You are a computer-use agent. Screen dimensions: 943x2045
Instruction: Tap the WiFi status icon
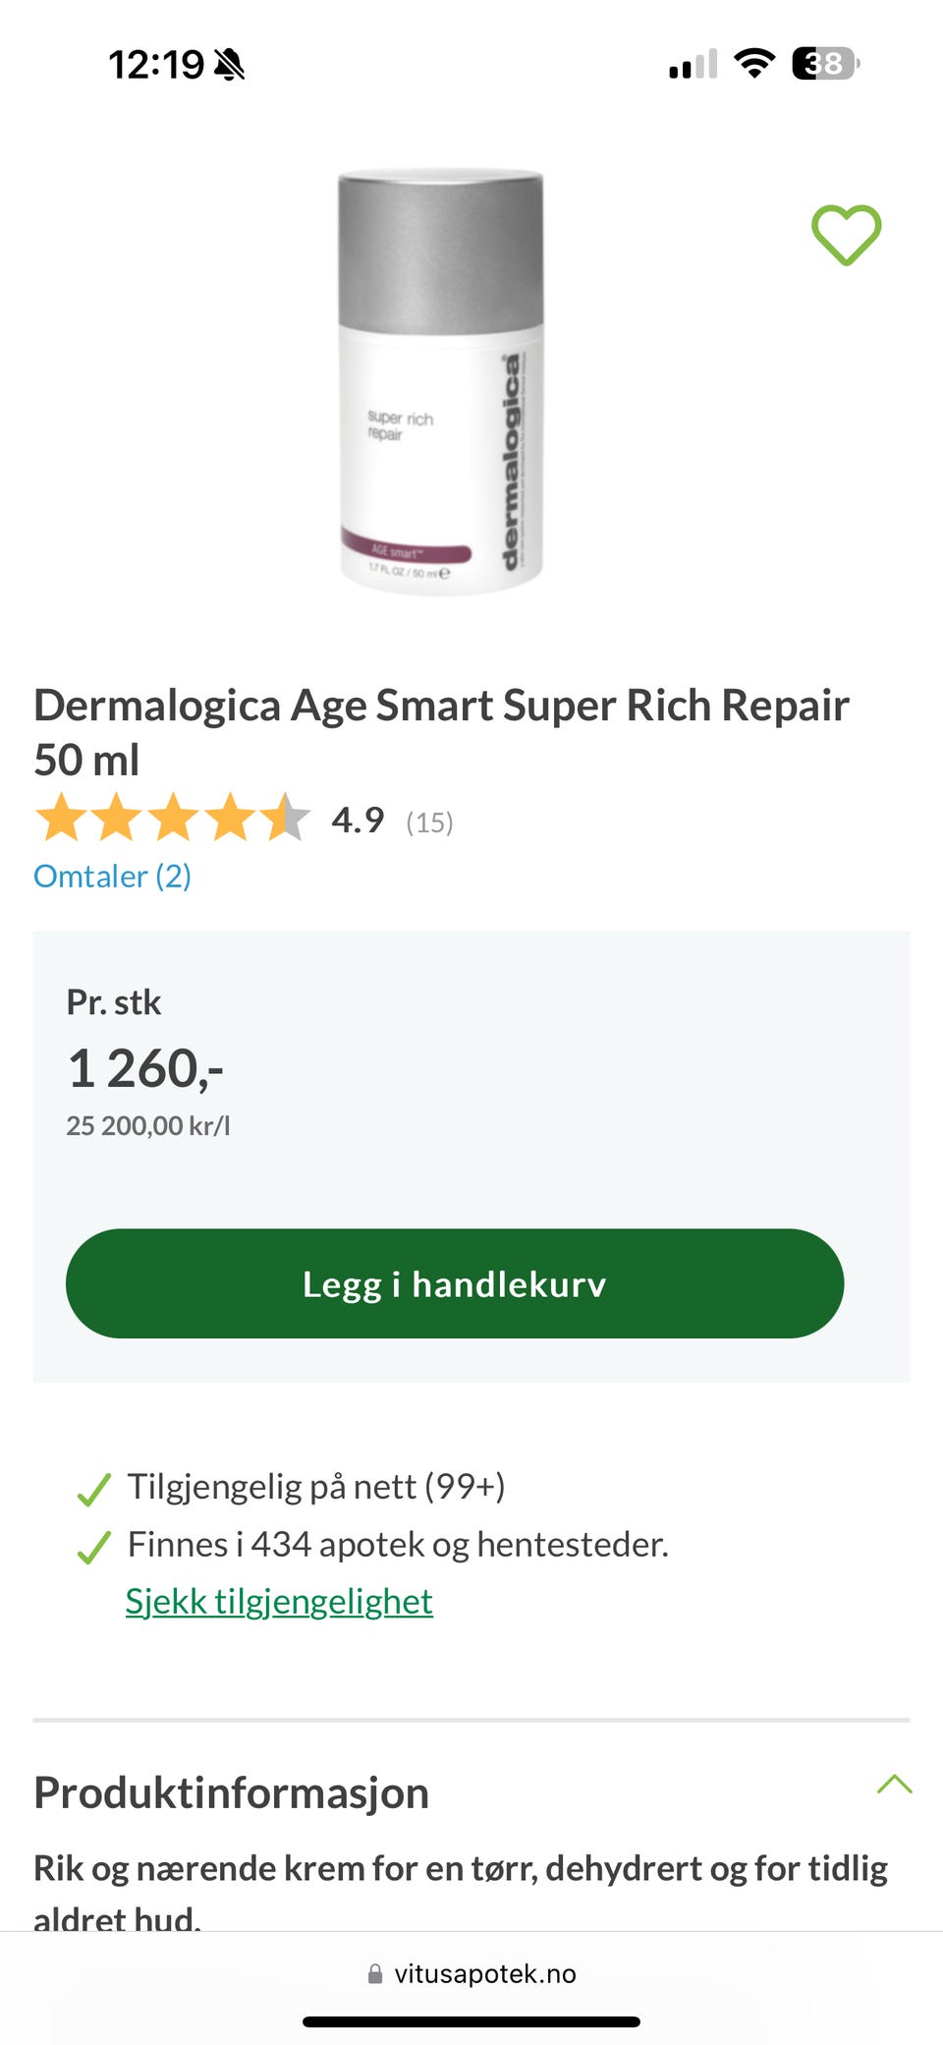[x=754, y=64]
